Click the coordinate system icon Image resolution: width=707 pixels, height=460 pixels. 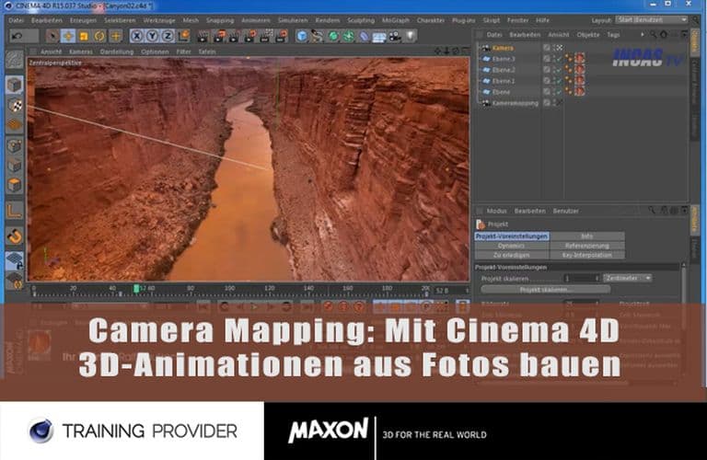coord(183,36)
